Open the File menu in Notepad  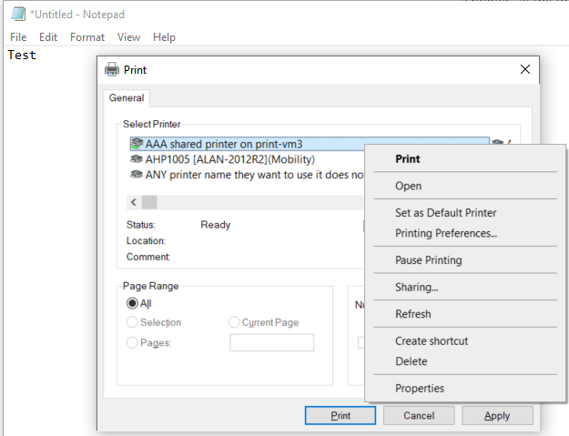tap(18, 37)
